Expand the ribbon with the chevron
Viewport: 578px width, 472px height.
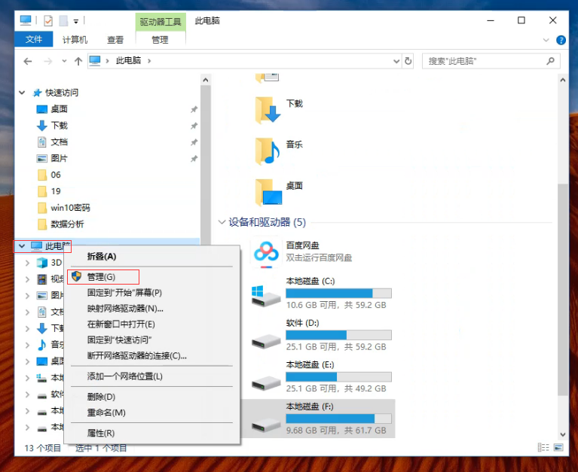point(546,40)
